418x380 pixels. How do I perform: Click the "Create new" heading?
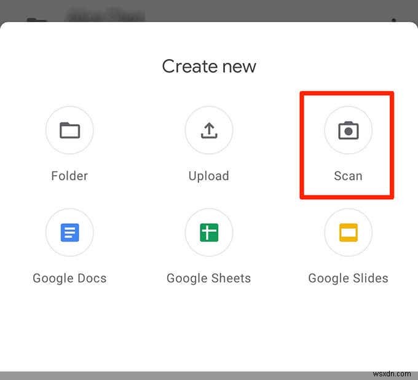point(209,66)
